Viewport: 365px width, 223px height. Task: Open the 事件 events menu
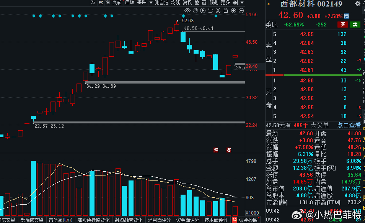pyautogui.click(x=142, y=3)
